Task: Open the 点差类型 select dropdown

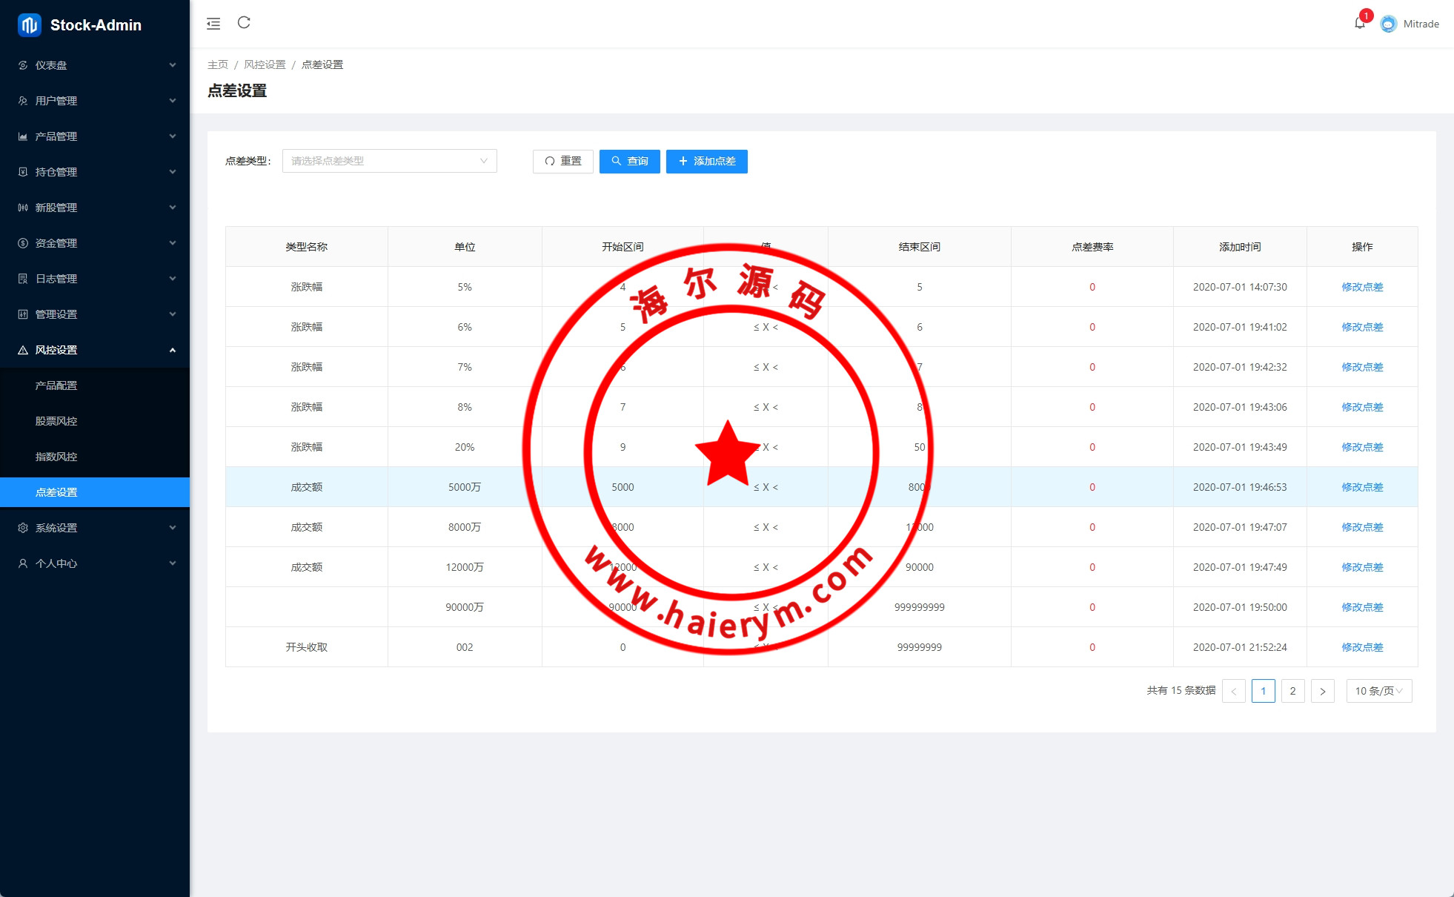Action: click(x=389, y=161)
